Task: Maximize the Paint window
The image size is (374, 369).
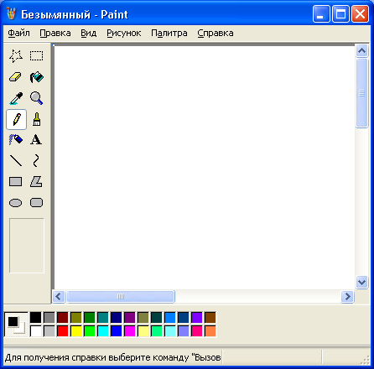Action: point(340,13)
